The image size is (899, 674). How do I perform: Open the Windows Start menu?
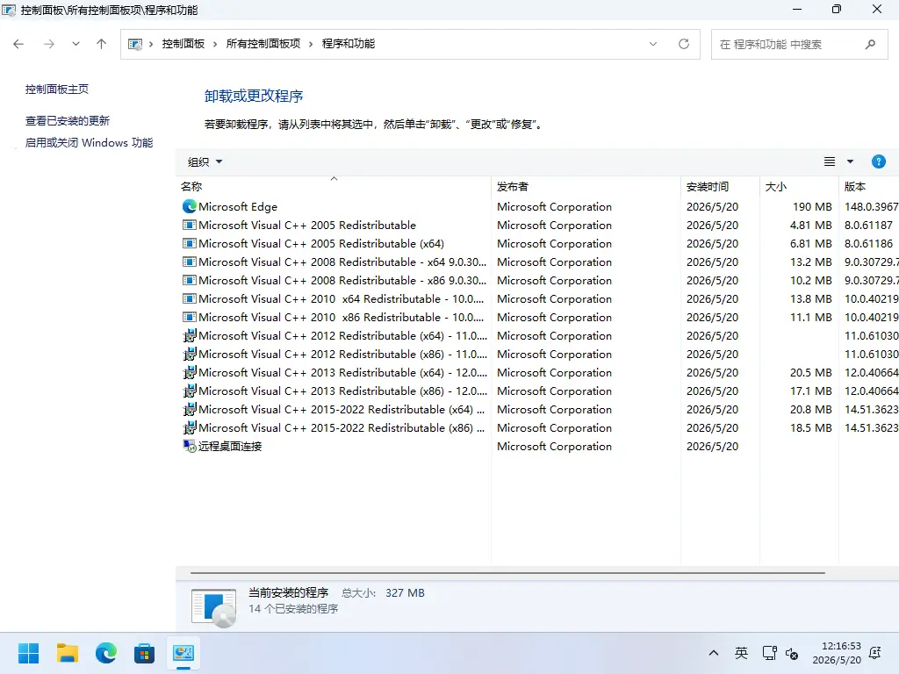click(28, 653)
